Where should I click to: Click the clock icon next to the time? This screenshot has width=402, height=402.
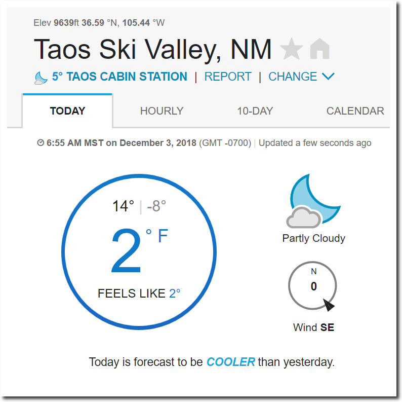pyautogui.click(x=41, y=142)
